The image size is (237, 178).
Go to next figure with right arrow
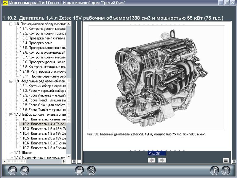point(162,160)
